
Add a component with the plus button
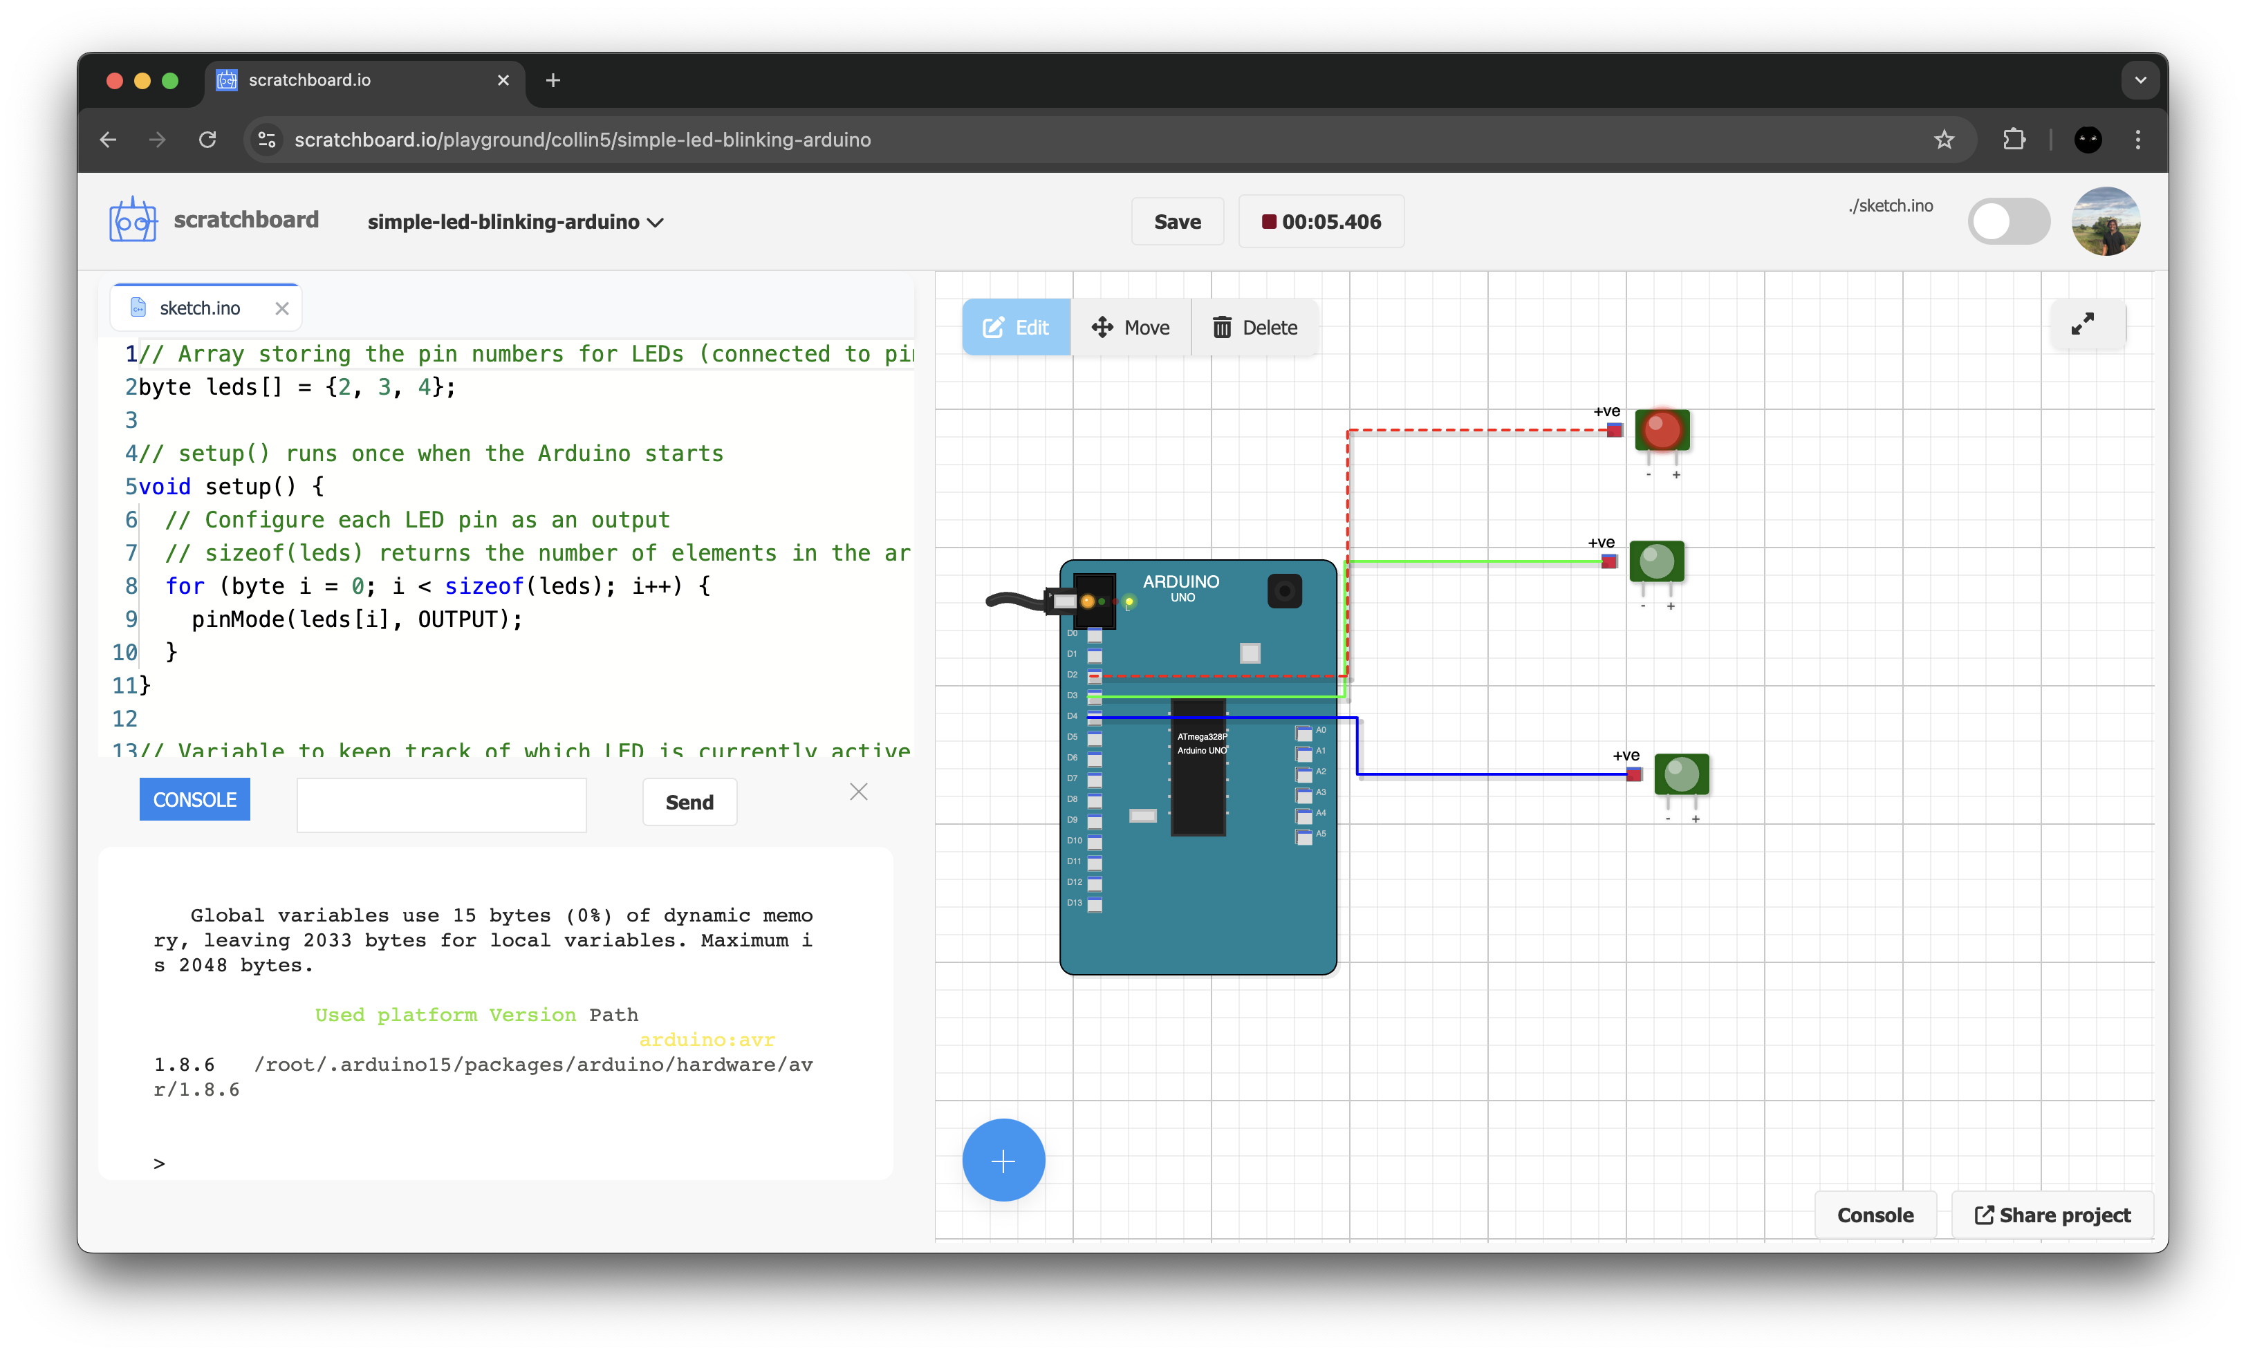[x=1003, y=1160]
